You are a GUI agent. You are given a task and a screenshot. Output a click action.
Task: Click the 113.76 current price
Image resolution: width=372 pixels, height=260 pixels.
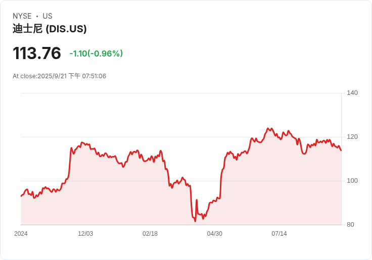(37, 53)
